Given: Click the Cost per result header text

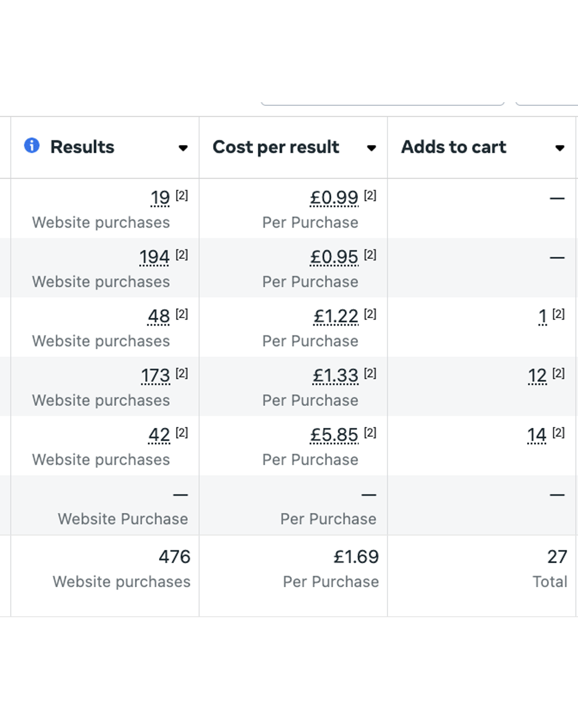Looking at the screenshot, I should coord(276,147).
